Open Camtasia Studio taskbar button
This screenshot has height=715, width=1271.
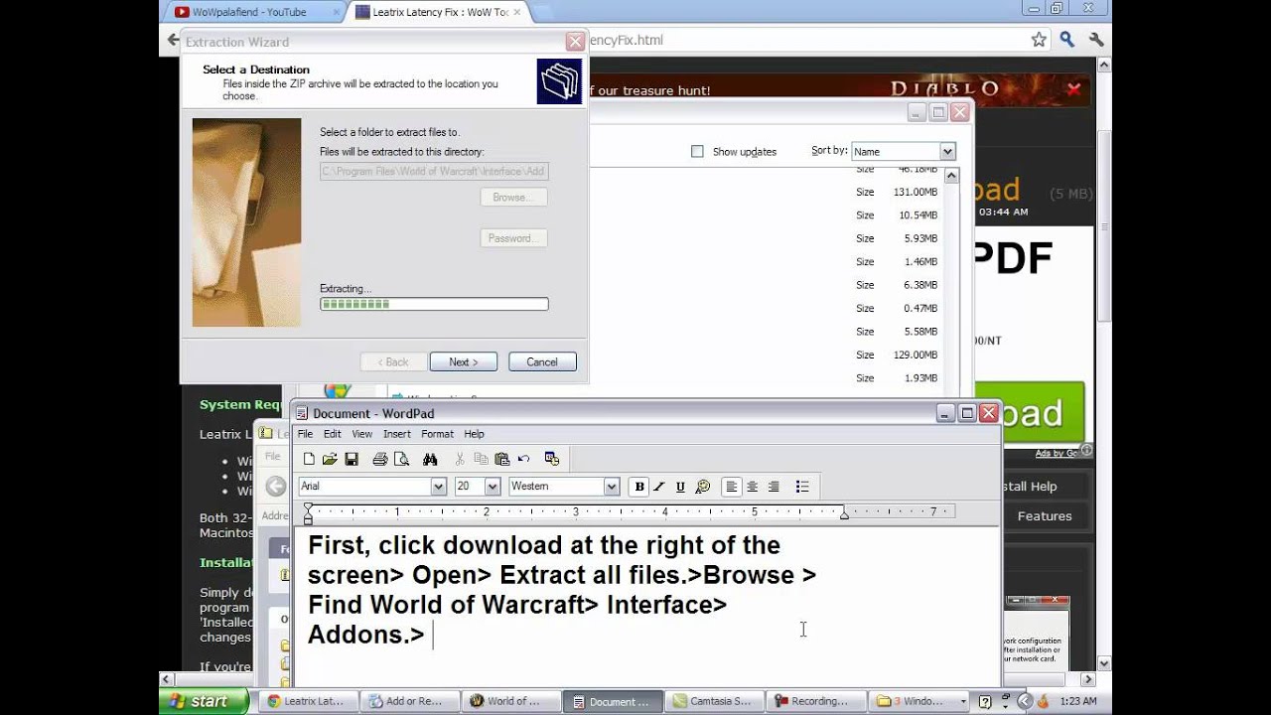click(x=715, y=701)
